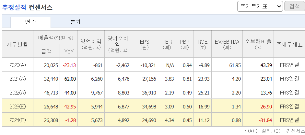
Task: Click 2023 YoY value -42.95
Action: pos(69,107)
